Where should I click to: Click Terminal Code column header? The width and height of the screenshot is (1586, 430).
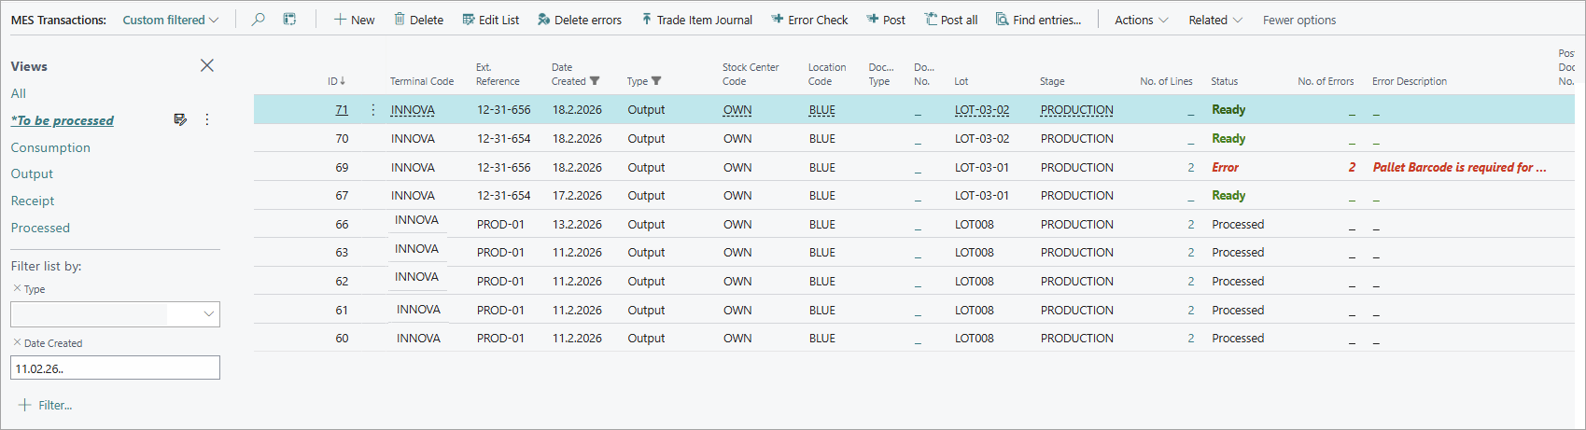click(422, 81)
